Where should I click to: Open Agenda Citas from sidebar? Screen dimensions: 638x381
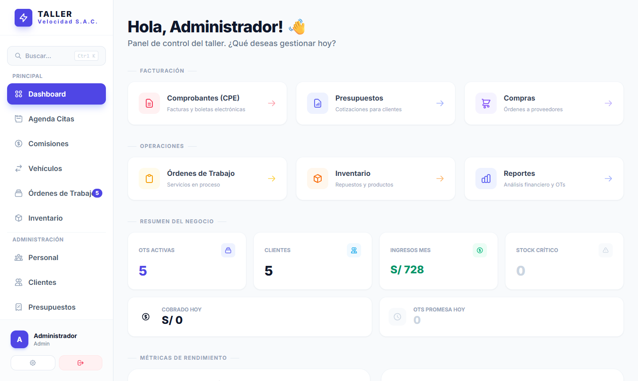[56, 119]
